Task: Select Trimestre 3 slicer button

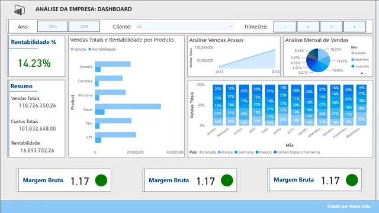Action: [x=332, y=27]
